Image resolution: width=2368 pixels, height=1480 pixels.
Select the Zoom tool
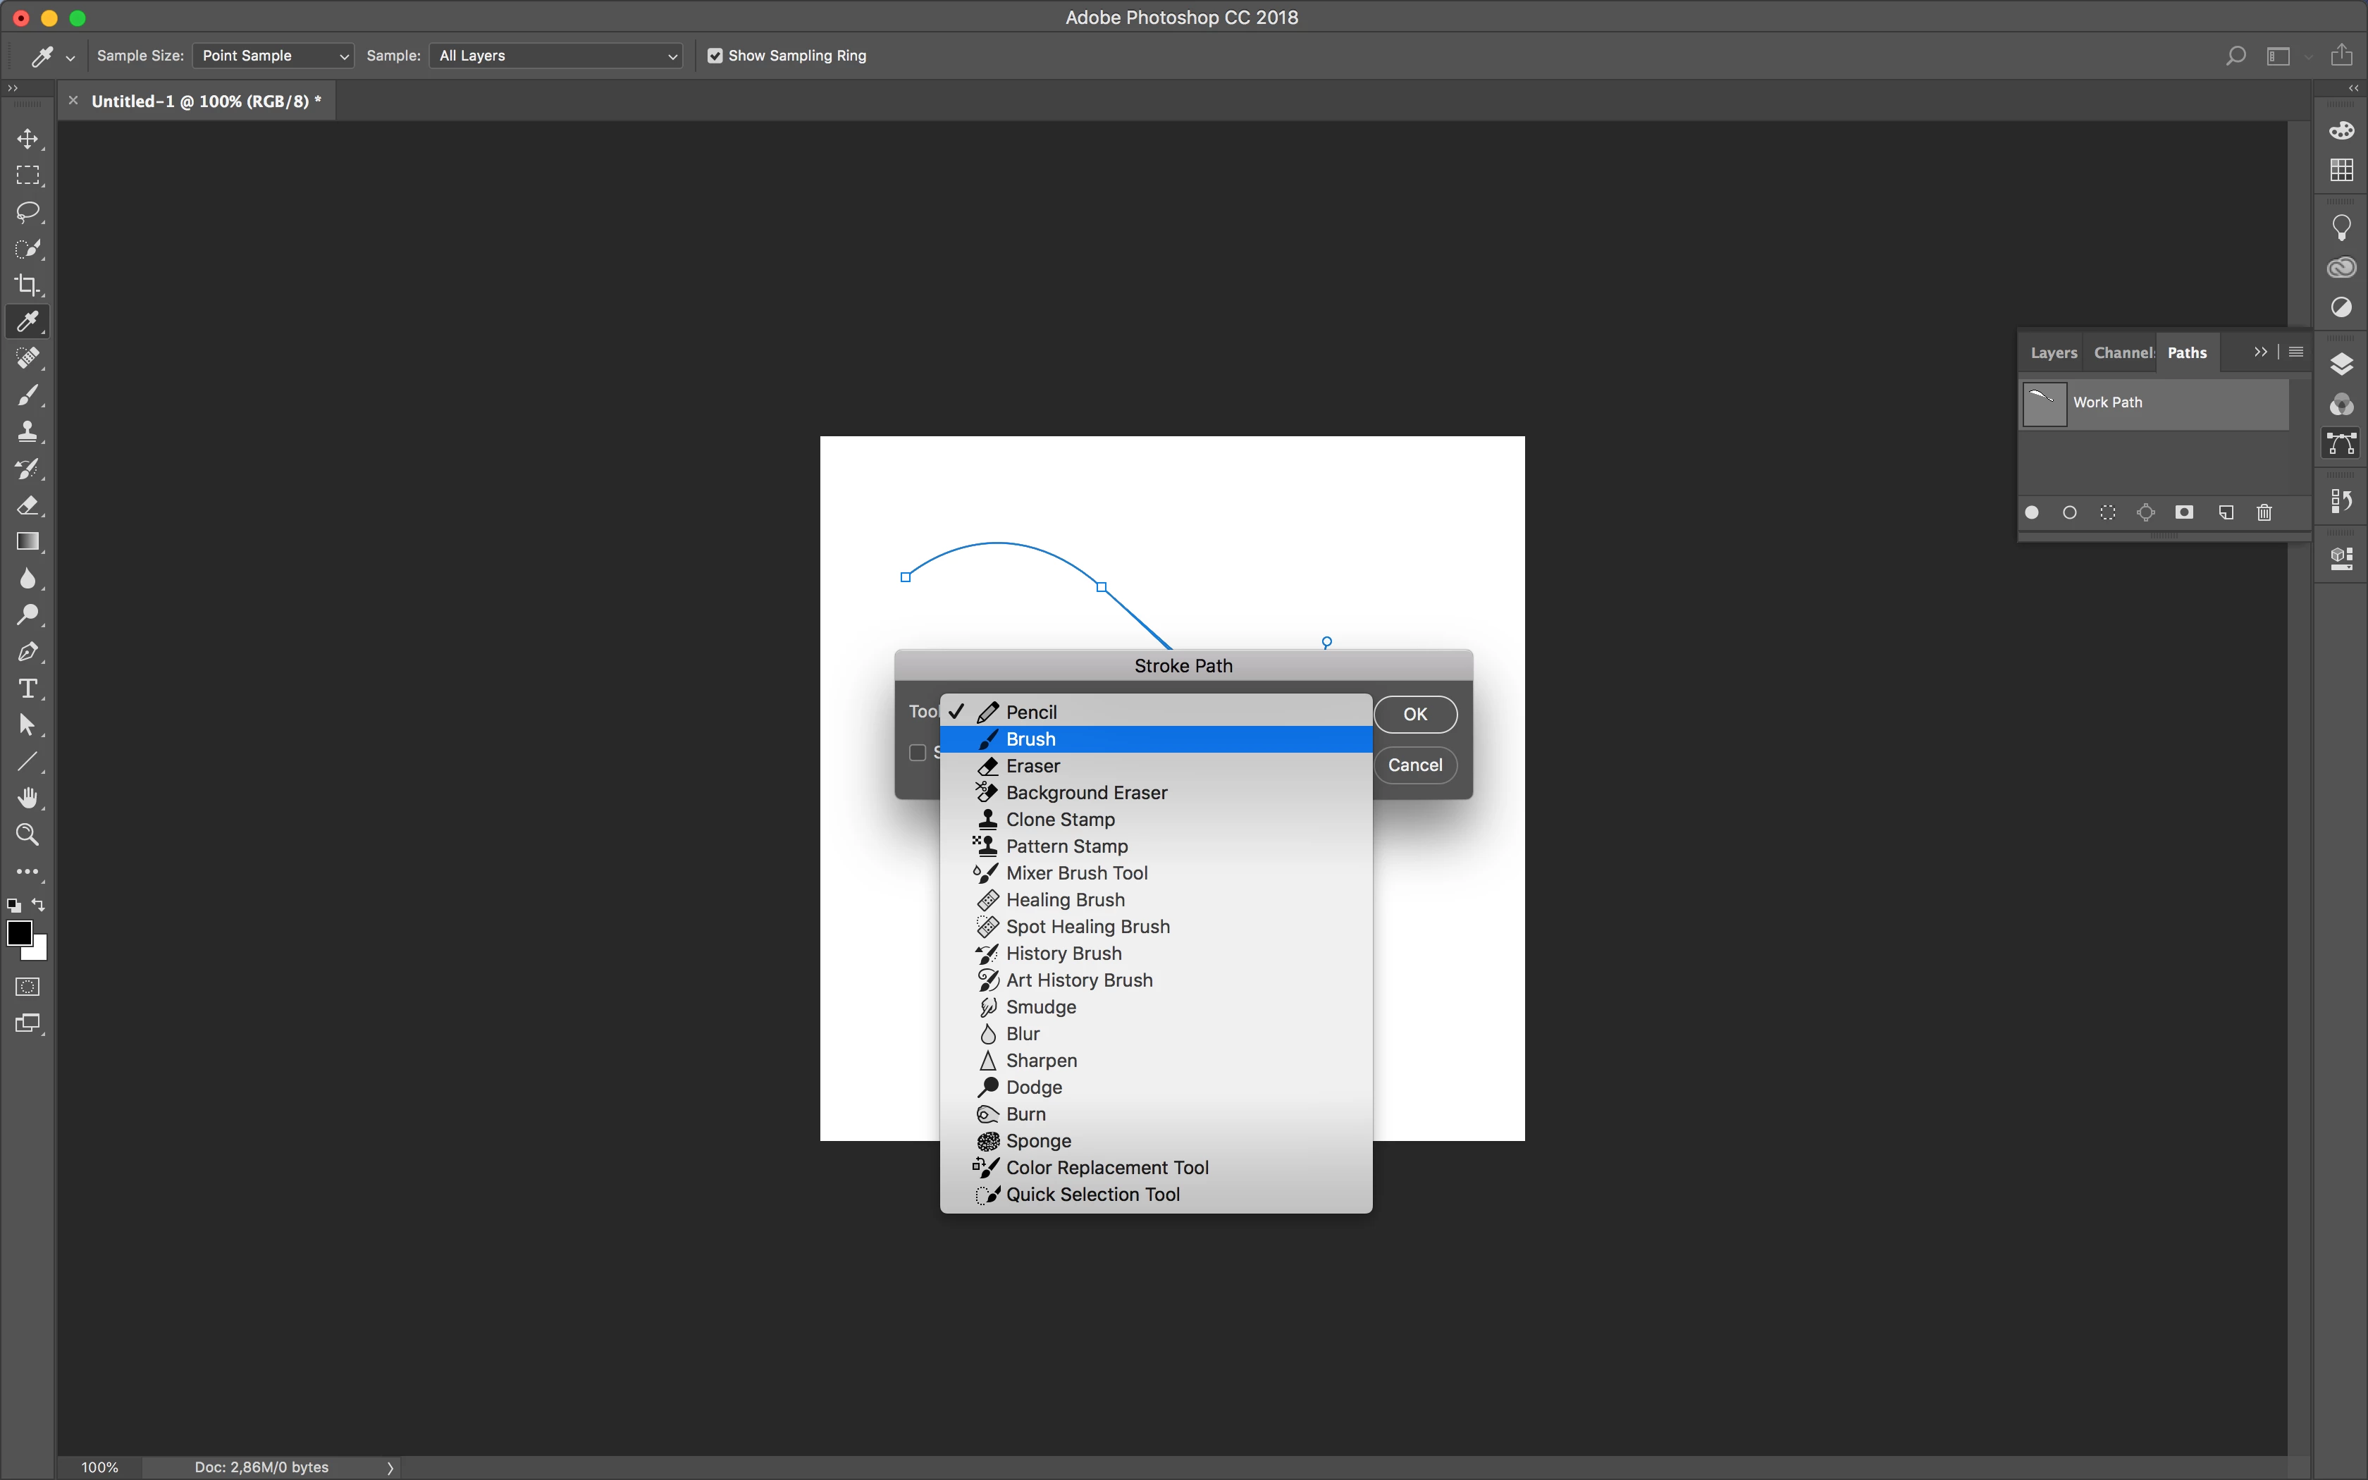pyautogui.click(x=27, y=835)
